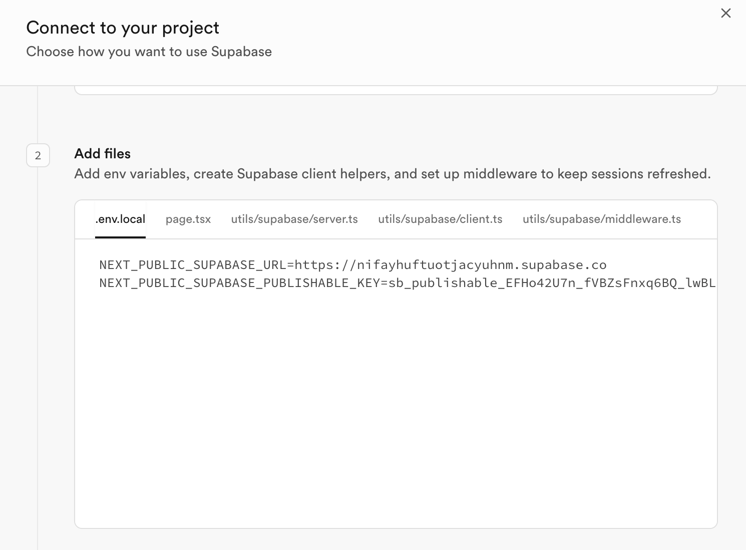Close the Connect to your project dialog
746x550 pixels.
click(x=725, y=13)
